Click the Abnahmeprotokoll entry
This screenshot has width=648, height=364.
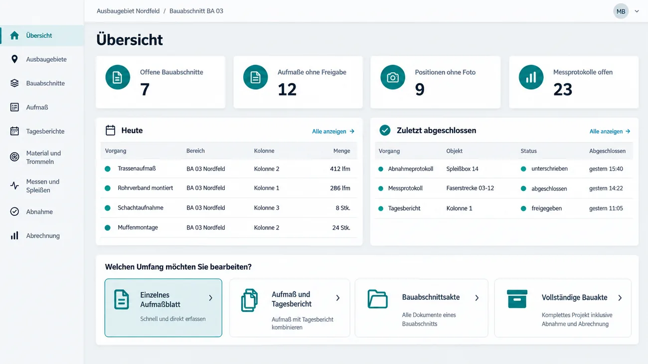[411, 169]
